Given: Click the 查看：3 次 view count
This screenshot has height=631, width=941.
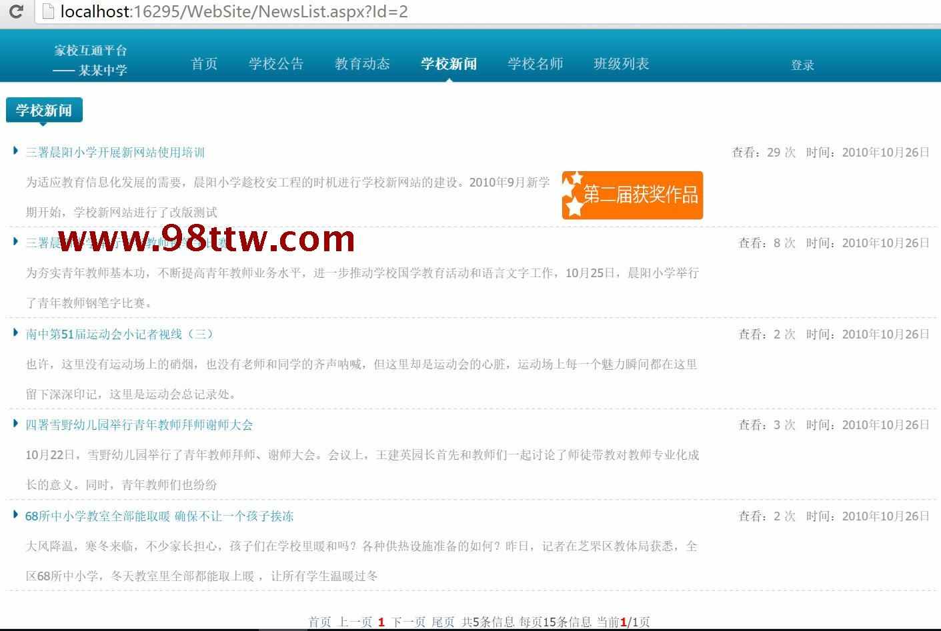Looking at the screenshot, I should 767,424.
